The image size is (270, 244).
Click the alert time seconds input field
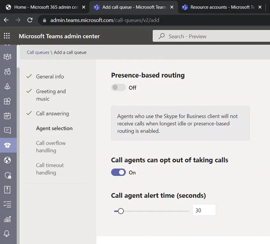204,210
